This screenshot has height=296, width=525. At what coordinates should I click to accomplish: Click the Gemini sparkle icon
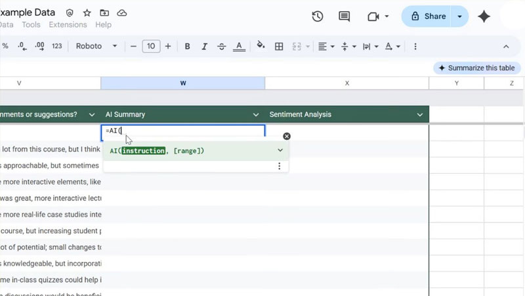point(484,16)
